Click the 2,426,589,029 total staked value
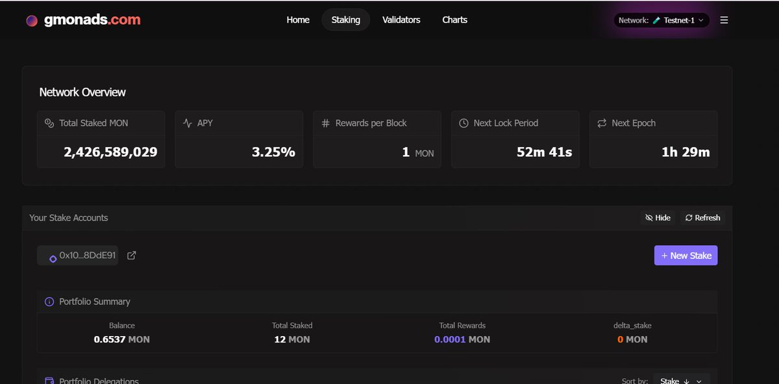Viewport: 779px width, 384px height. [x=110, y=152]
